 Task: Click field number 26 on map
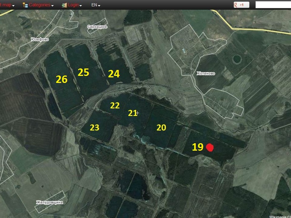62,79
